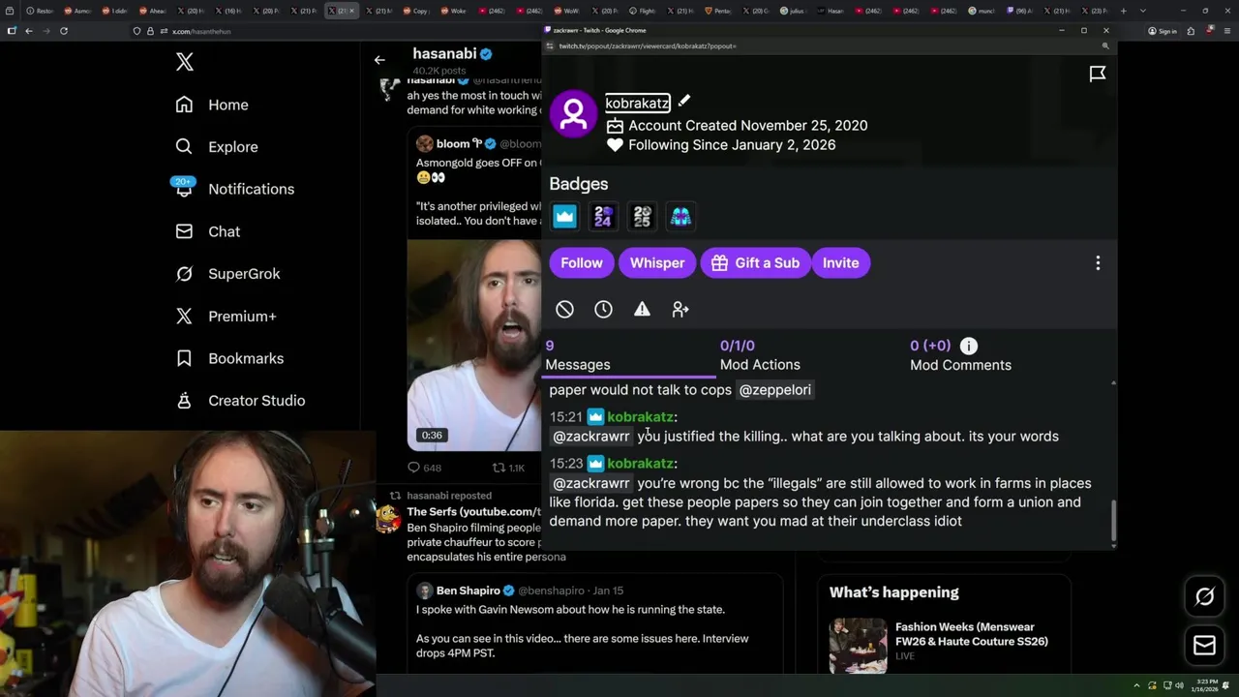Click the flag icon in the viewer card
The width and height of the screenshot is (1239, 697).
tap(1097, 74)
